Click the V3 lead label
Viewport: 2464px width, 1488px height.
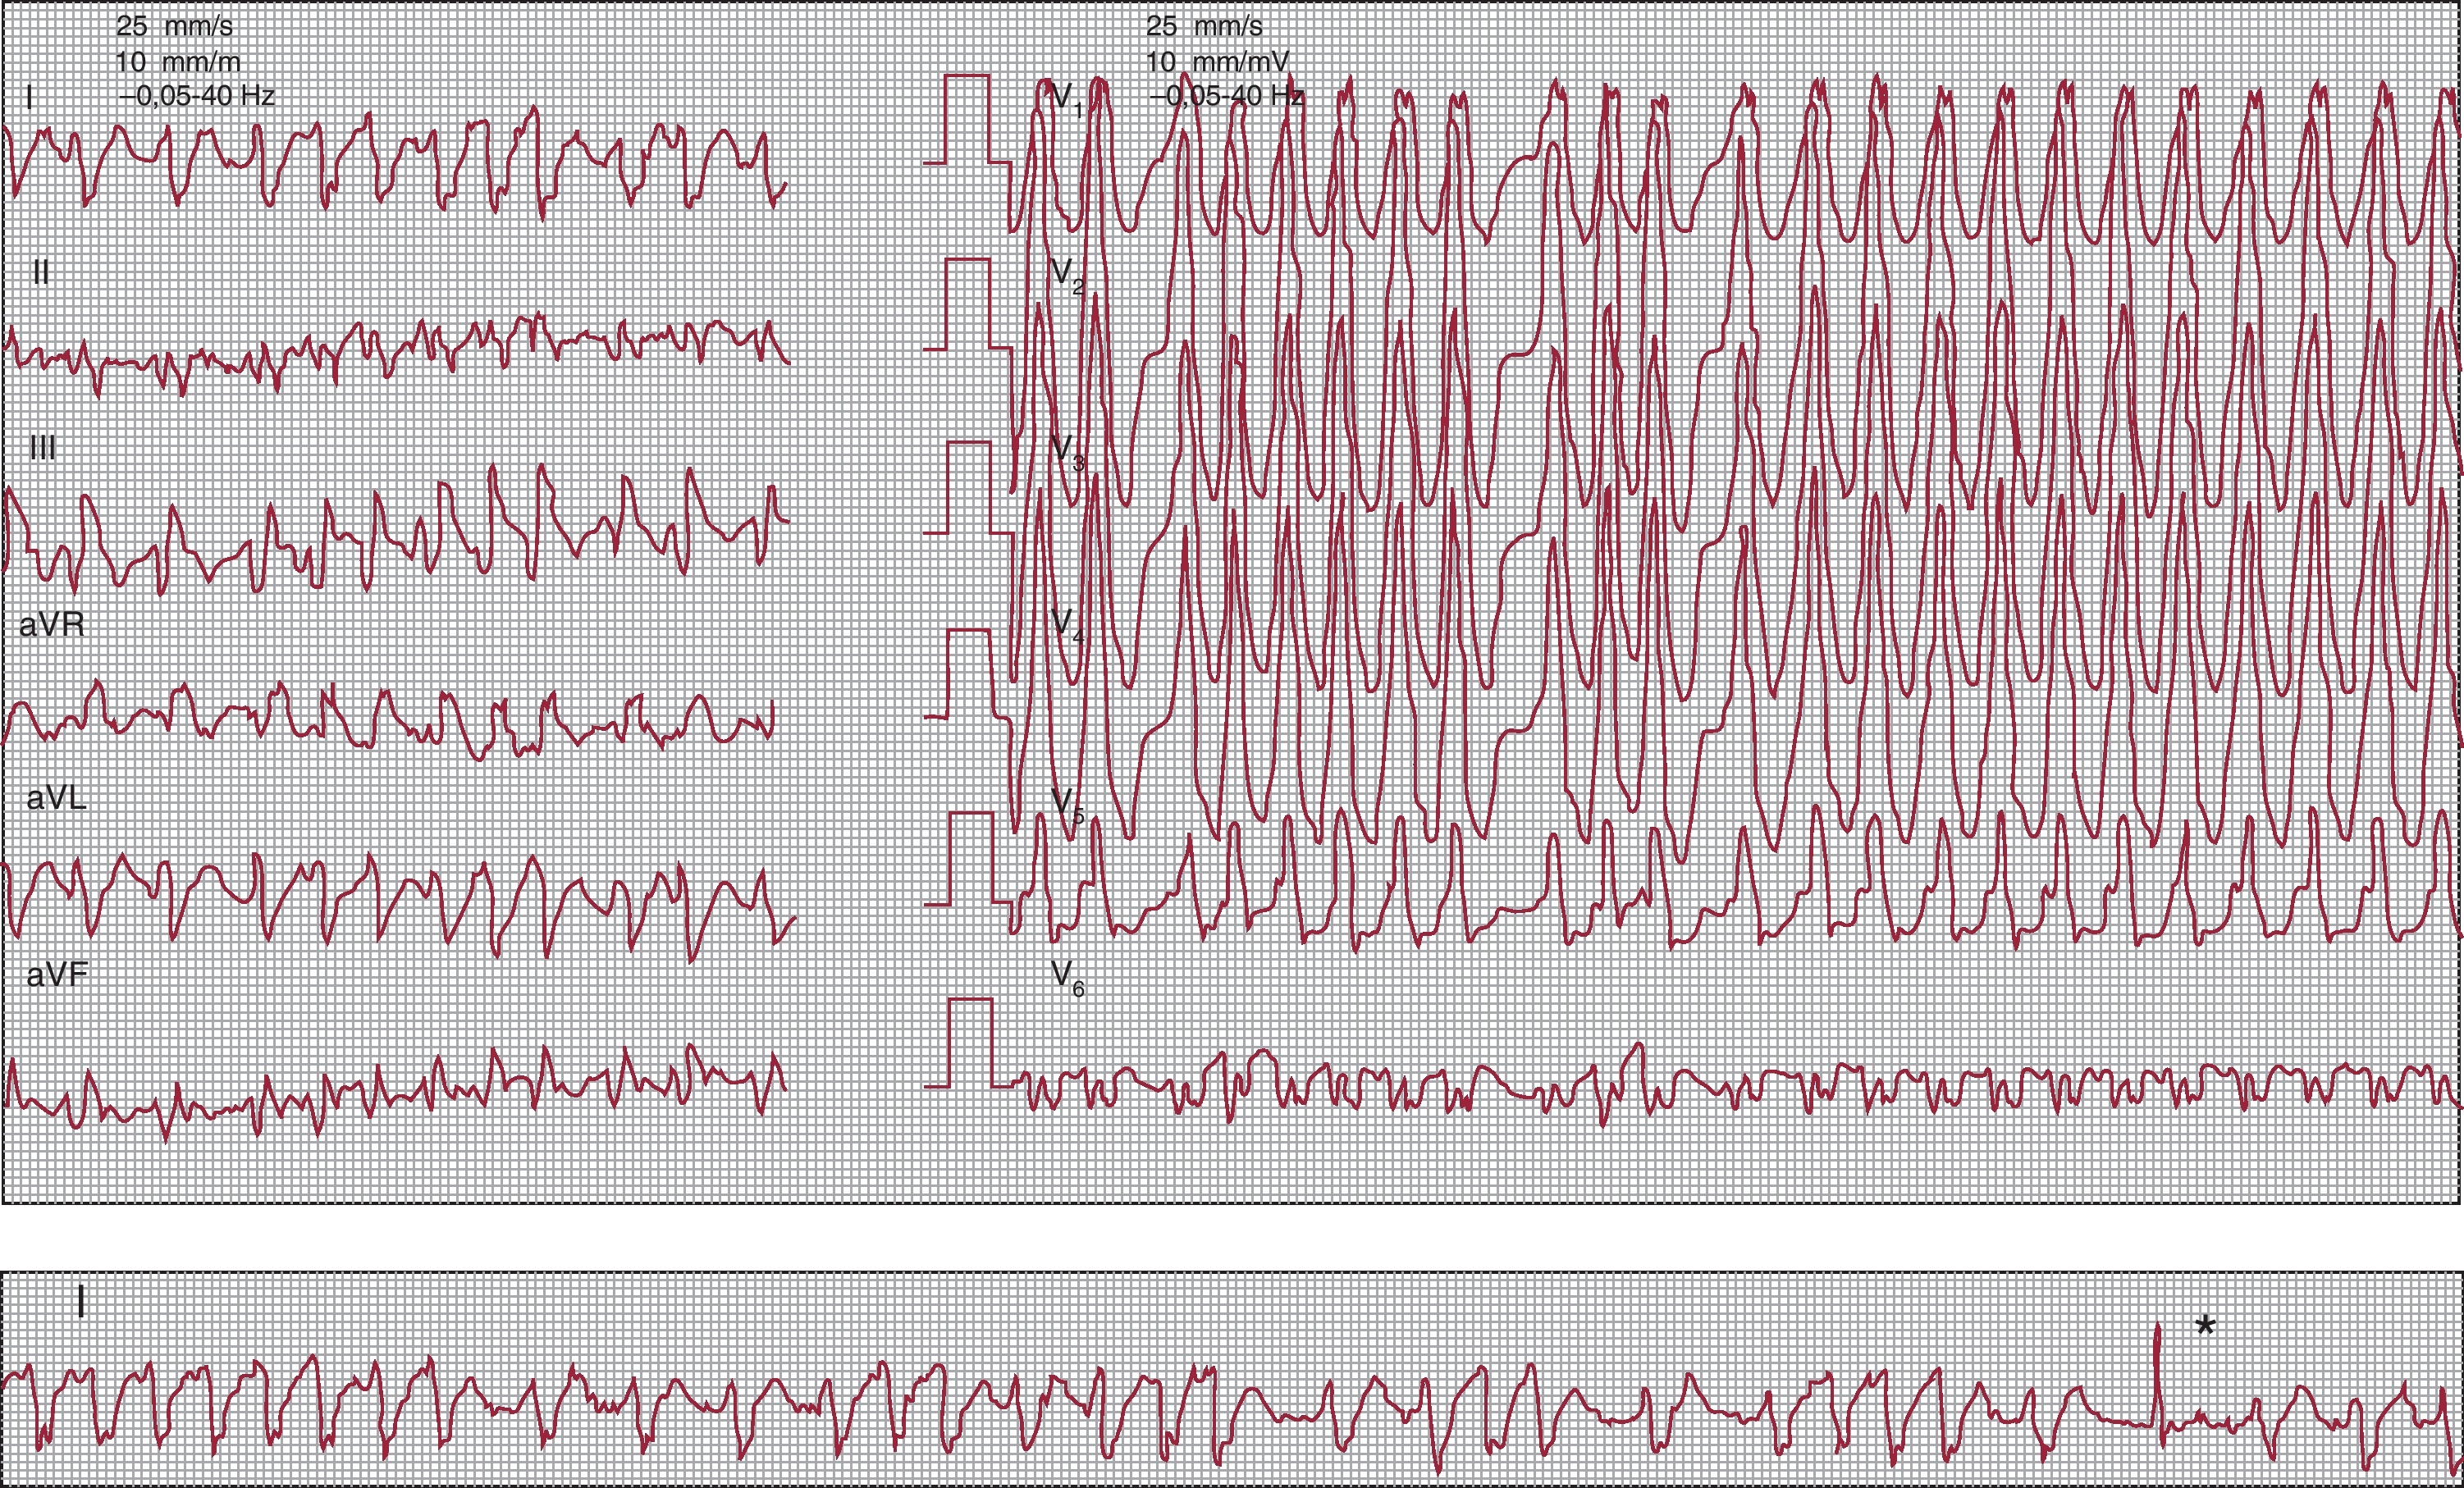pos(1067,450)
